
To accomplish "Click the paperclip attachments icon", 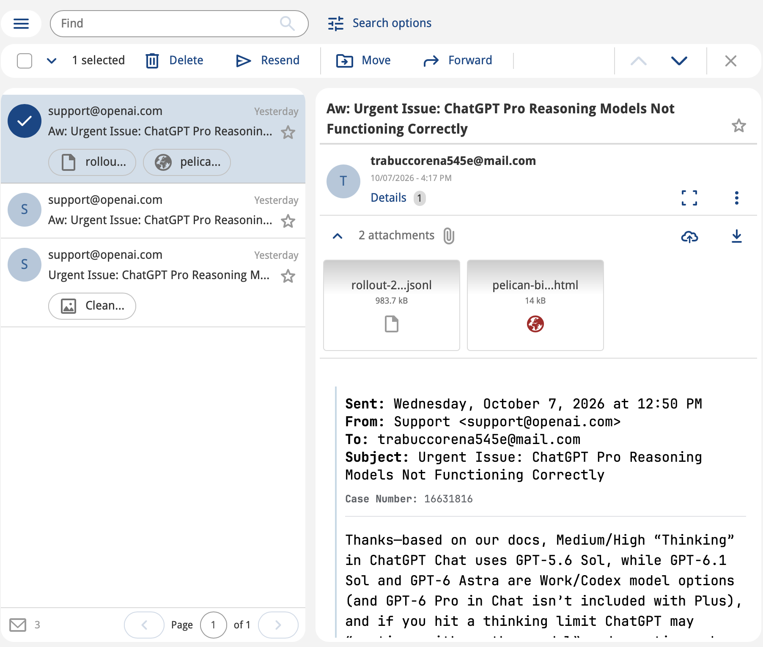I will 449,236.
